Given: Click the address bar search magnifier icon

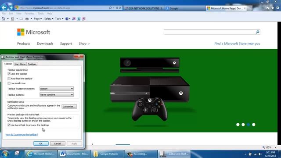Looking at the screenshot, I should point(110,8).
